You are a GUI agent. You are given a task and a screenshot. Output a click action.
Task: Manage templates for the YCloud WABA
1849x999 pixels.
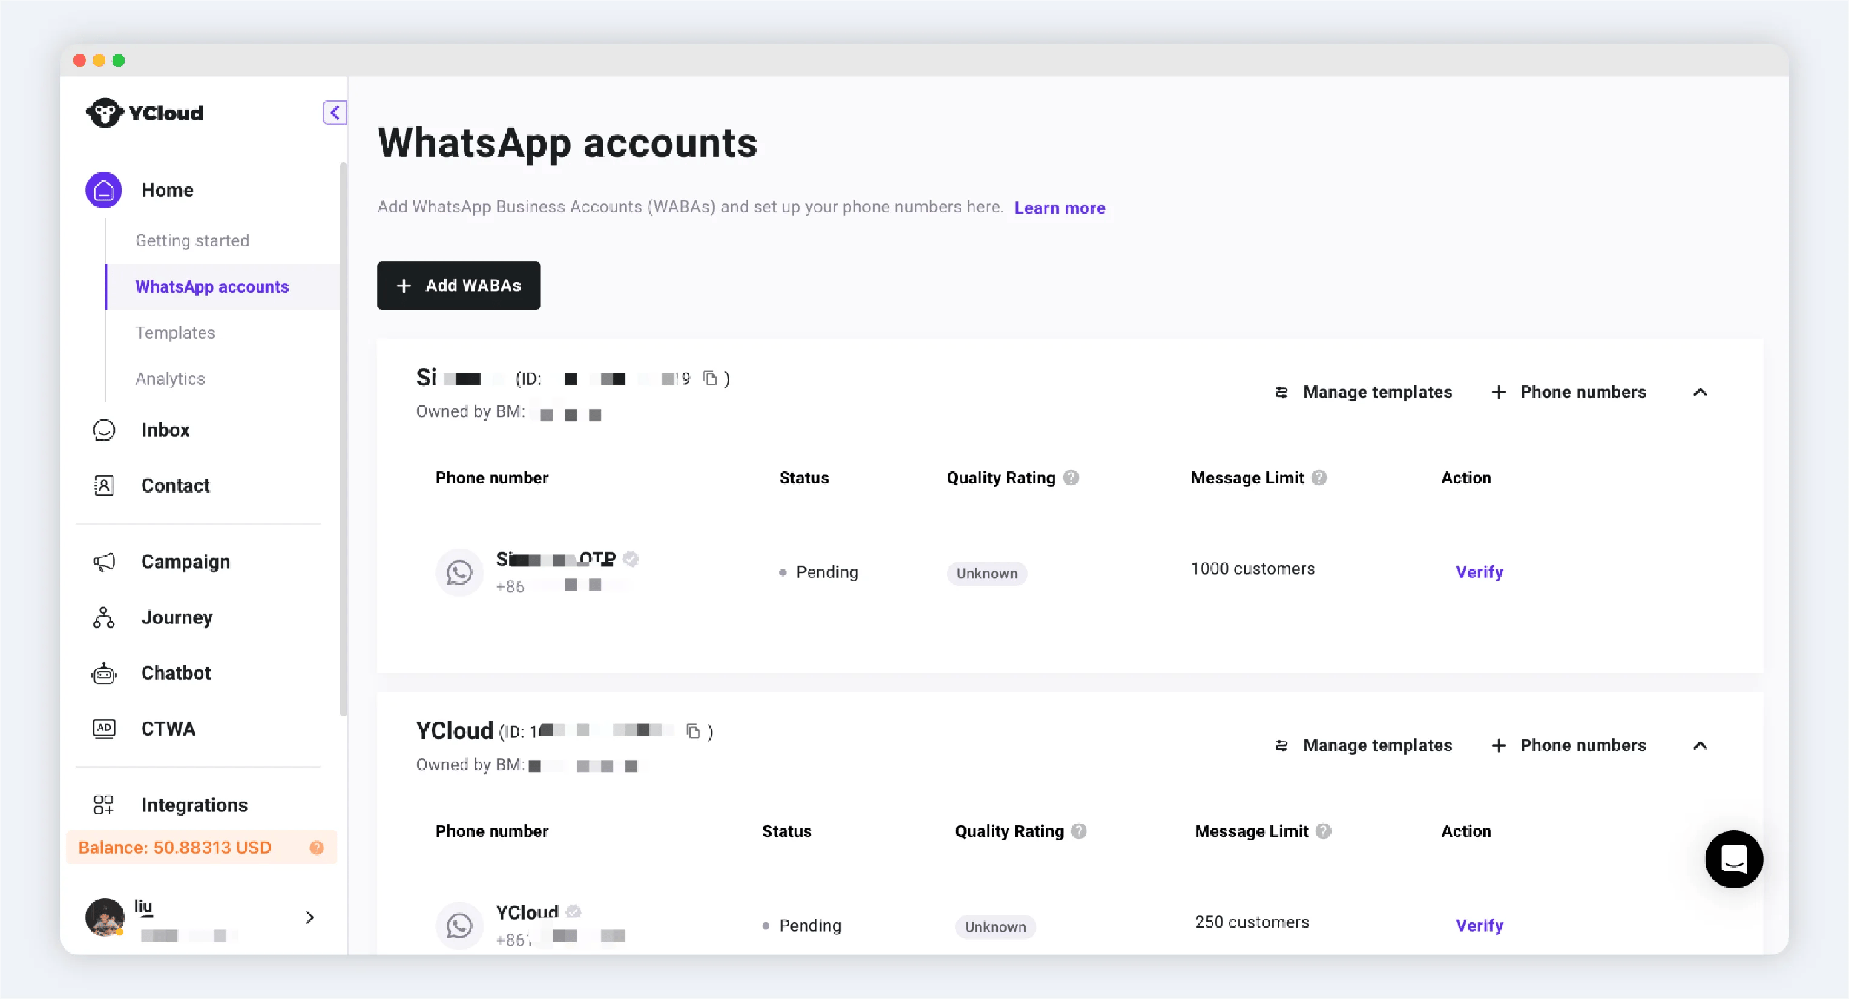coord(1363,745)
